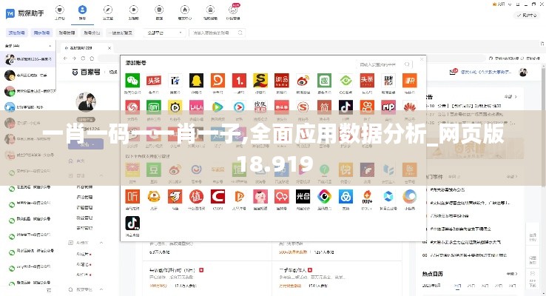The height and width of the screenshot is (296, 546).
Task: Open 'more' link beside the announcements heading
Action: pos(510,96)
